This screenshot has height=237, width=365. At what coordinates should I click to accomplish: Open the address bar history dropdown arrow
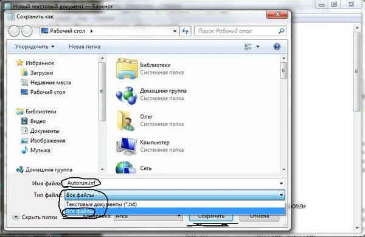(x=175, y=31)
